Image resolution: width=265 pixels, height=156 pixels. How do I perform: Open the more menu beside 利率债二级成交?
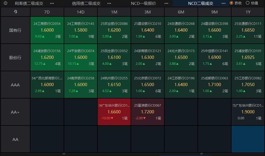52,4
